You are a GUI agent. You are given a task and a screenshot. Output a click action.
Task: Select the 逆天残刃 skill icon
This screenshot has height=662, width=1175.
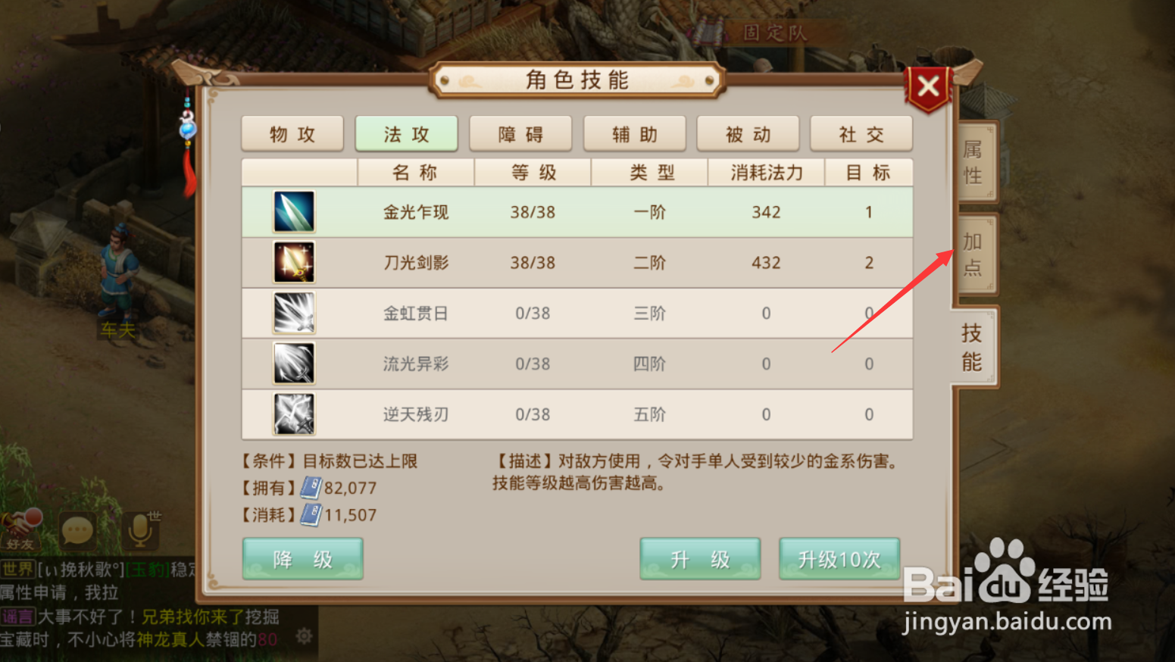pos(294,414)
